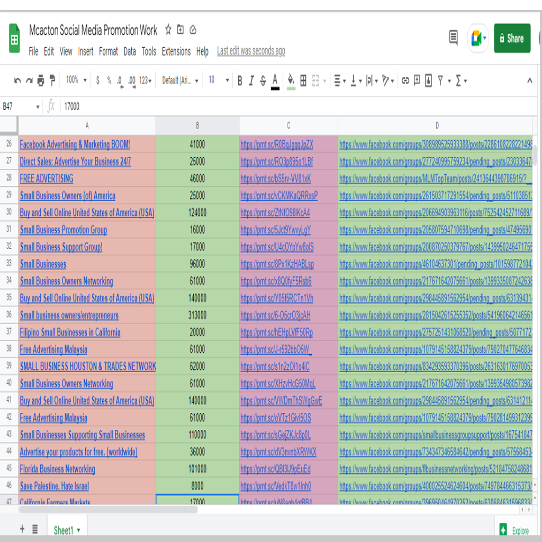Open the File menu
The width and height of the screenshot is (542, 542).
33,51
